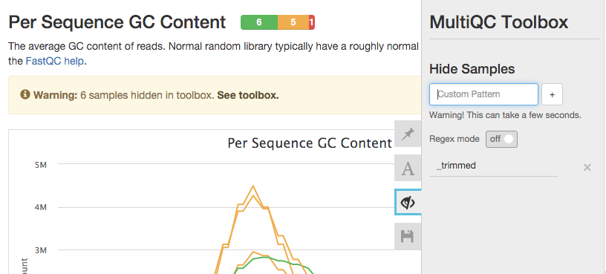Click the warning info circle icon

point(25,94)
